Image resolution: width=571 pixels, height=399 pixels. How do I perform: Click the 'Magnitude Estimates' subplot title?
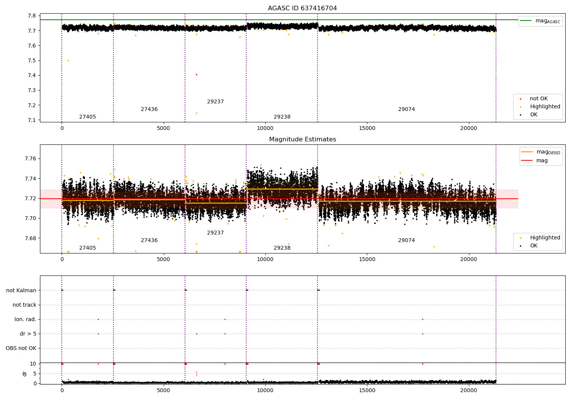pos(302,139)
